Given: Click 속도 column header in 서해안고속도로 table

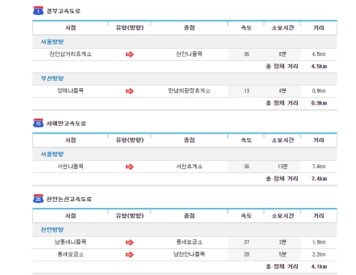Looking at the screenshot, I should [246, 140].
